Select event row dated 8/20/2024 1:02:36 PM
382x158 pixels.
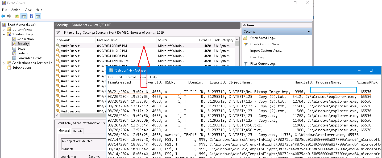pos(145,56)
